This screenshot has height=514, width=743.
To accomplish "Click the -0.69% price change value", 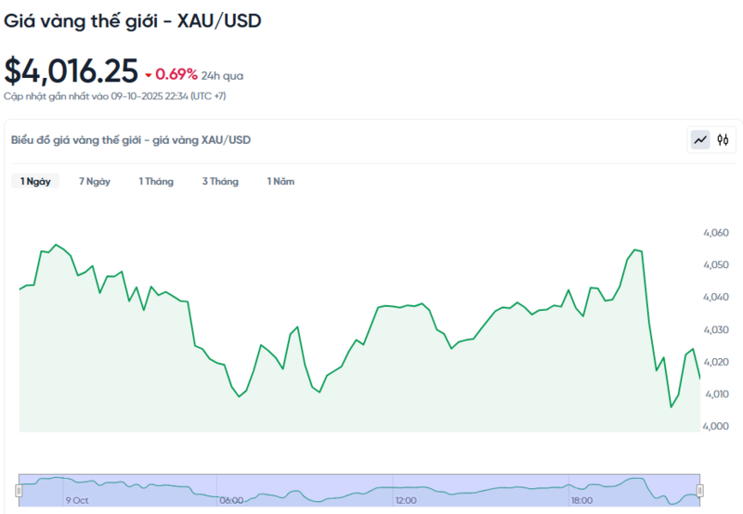I will pyautogui.click(x=176, y=73).
